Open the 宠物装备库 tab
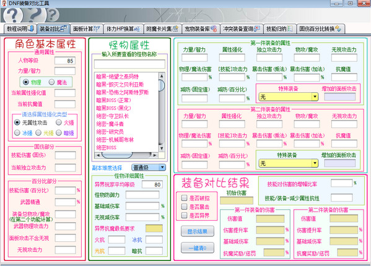The height and width of the screenshot is (266, 371). tap(201, 29)
